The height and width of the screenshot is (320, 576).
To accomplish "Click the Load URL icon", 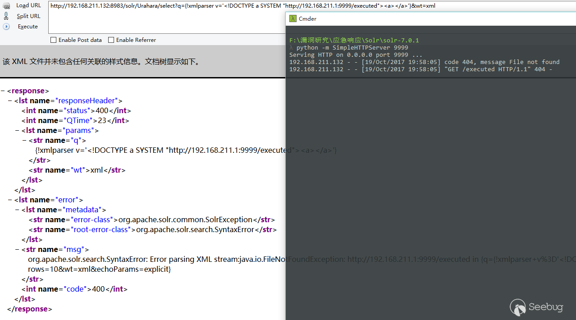I will (x=6, y=6).
